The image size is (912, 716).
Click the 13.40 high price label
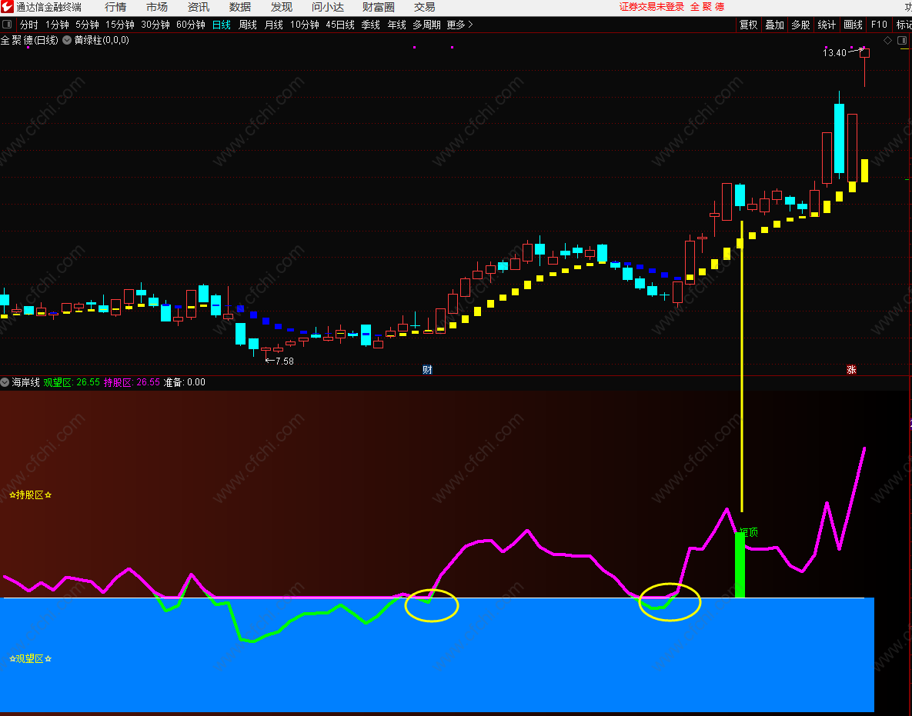coord(834,53)
